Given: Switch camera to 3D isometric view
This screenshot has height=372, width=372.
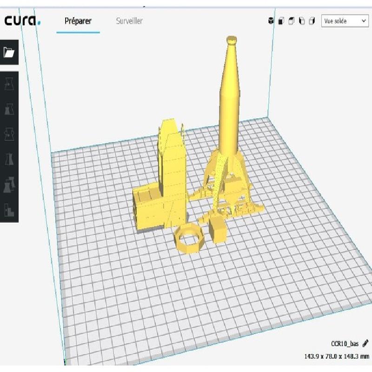Looking at the screenshot, I should coord(271,21).
